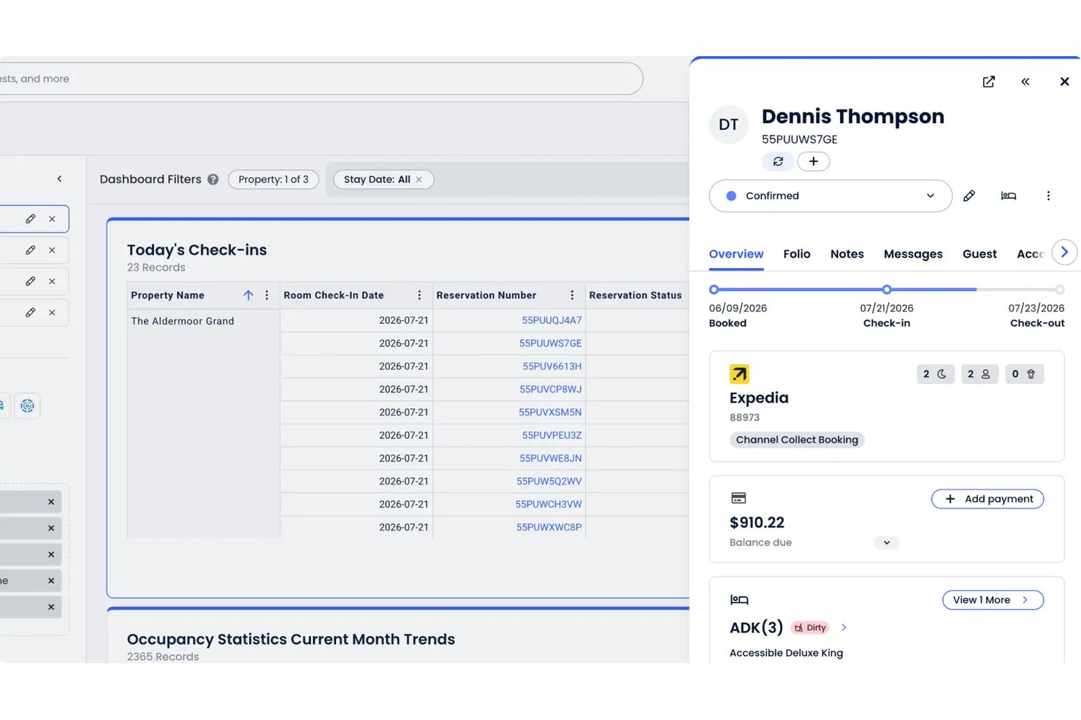Remove the Stay Date: All filter

pos(419,179)
